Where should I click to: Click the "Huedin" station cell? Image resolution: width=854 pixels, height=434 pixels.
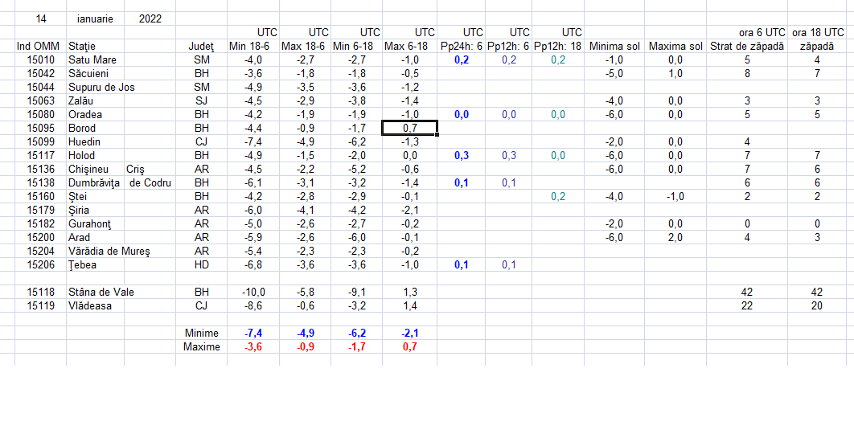point(84,141)
